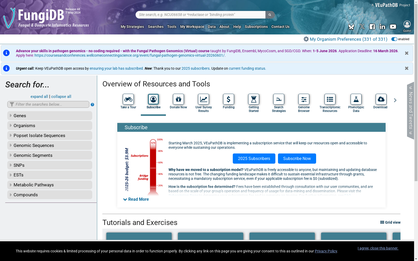Screen dimensions: 418x261
Task: Click the Transcriptomic Resources list icon
Action: click(x=330, y=99)
